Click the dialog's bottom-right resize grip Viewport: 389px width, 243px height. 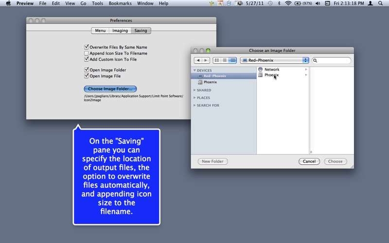pyautogui.click(x=352, y=167)
